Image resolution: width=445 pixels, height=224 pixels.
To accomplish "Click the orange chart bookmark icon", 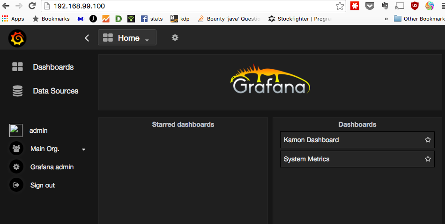I will (105, 19).
